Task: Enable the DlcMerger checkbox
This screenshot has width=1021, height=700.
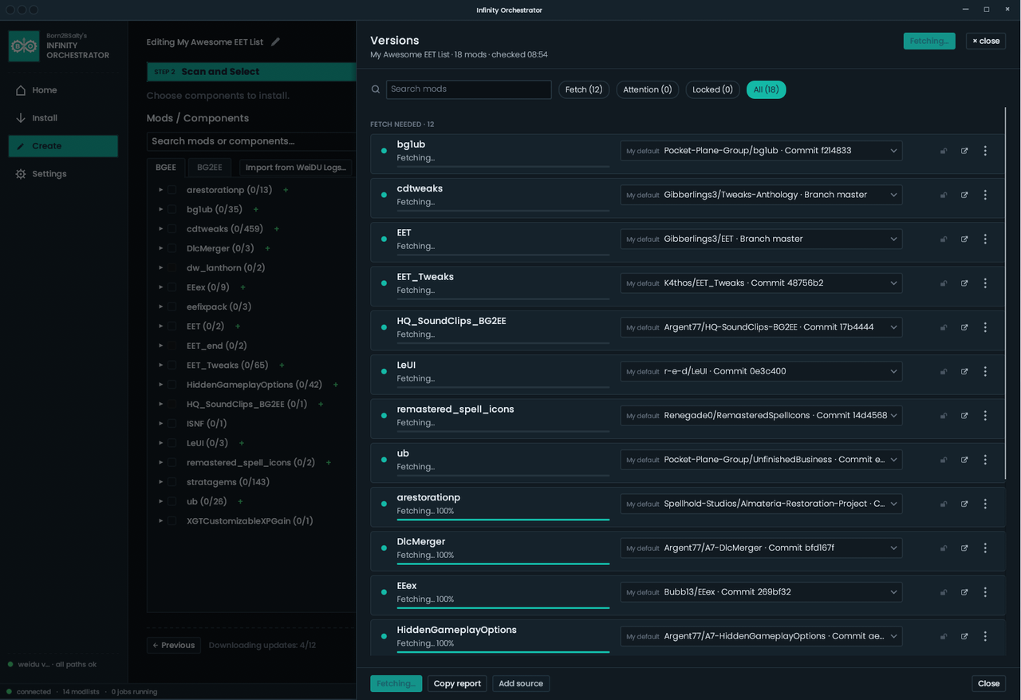Action: point(171,248)
